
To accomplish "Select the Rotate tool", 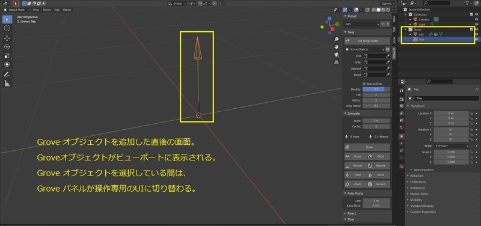I will (7, 47).
